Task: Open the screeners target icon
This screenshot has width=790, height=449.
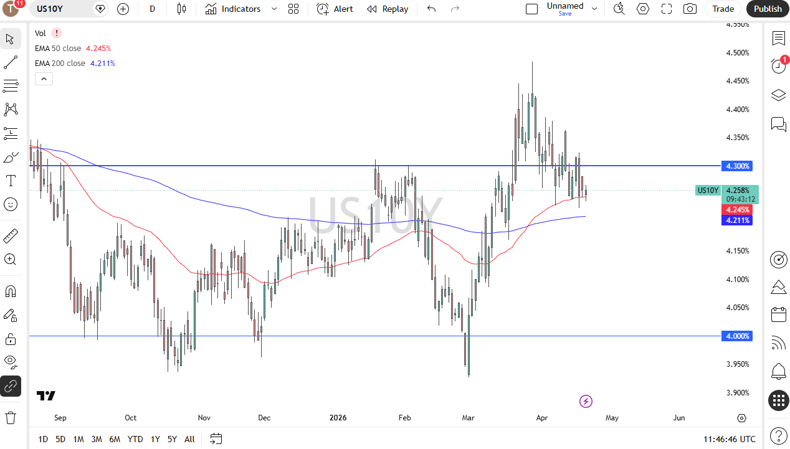Action: tap(778, 260)
